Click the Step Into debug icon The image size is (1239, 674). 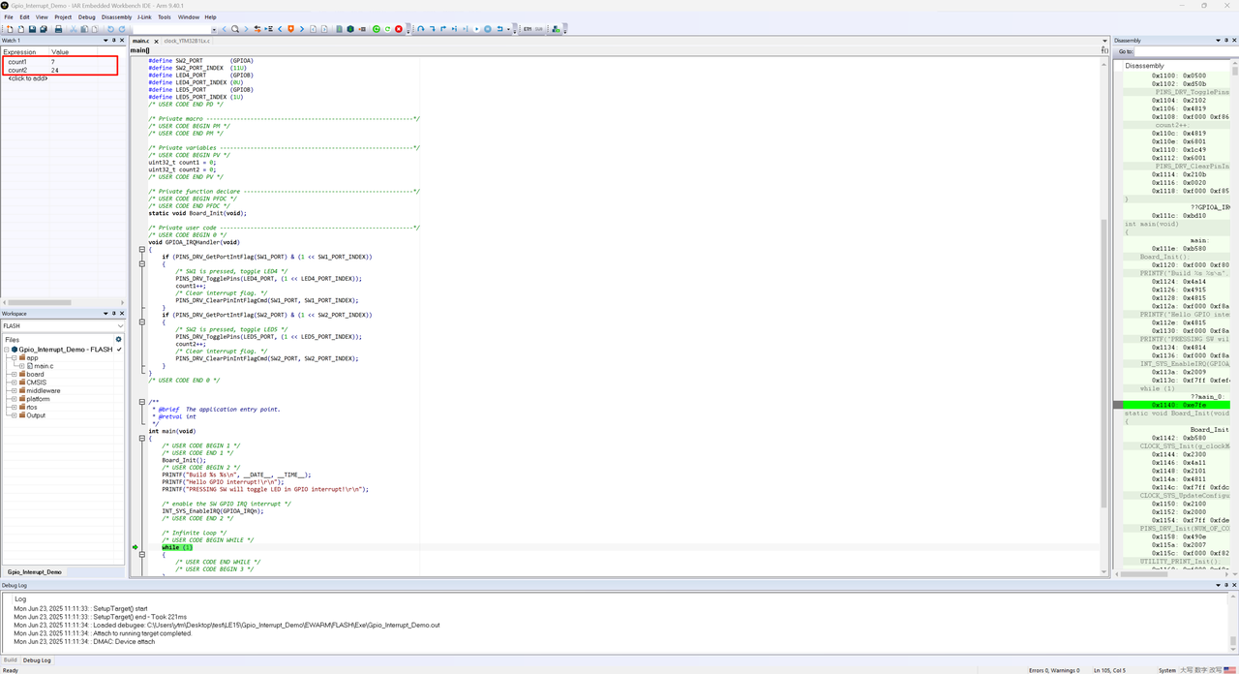click(x=433, y=29)
